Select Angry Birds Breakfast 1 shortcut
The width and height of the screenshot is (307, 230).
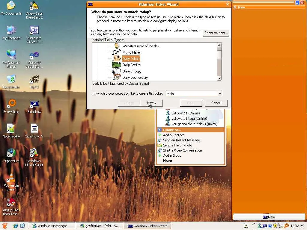(11, 207)
